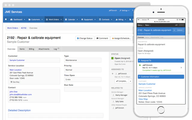Click the Billing bar chart icon
The width and height of the screenshot is (192, 120).
click(117, 19)
